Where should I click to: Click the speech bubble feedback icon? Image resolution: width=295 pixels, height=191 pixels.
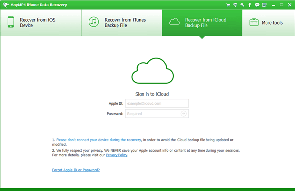point(257,5)
